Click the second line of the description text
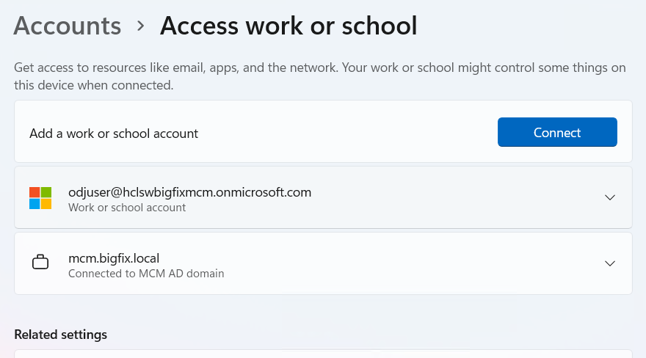This screenshot has width=646, height=358. (x=93, y=85)
